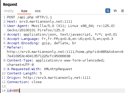Click the Accept header value application/json
This screenshot has height=93, width=128.
tap(40, 35)
